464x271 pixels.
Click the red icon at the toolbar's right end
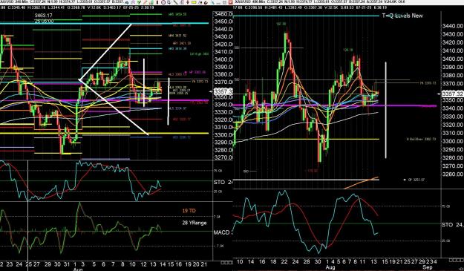click(x=231, y=2)
